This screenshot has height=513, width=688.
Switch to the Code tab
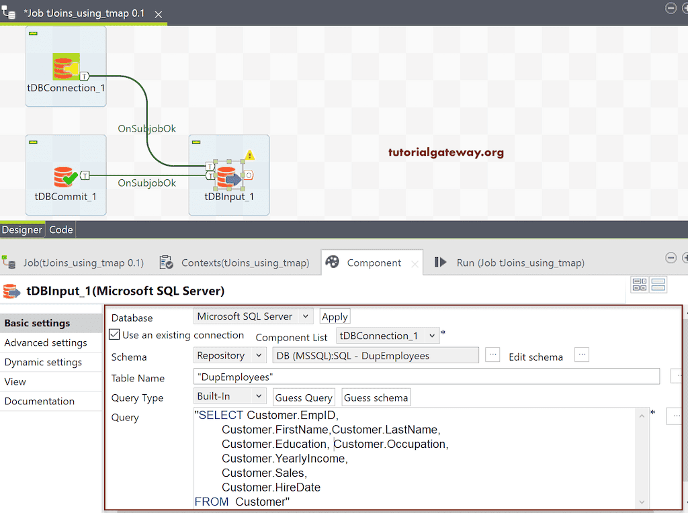click(x=60, y=230)
